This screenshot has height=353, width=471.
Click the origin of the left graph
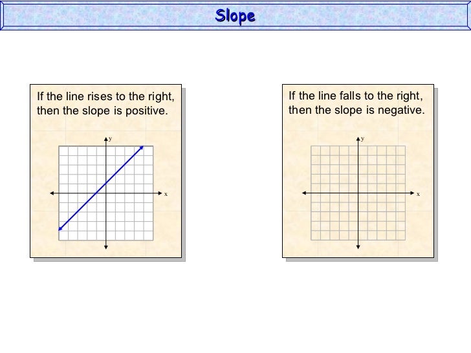click(x=106, y=193)
